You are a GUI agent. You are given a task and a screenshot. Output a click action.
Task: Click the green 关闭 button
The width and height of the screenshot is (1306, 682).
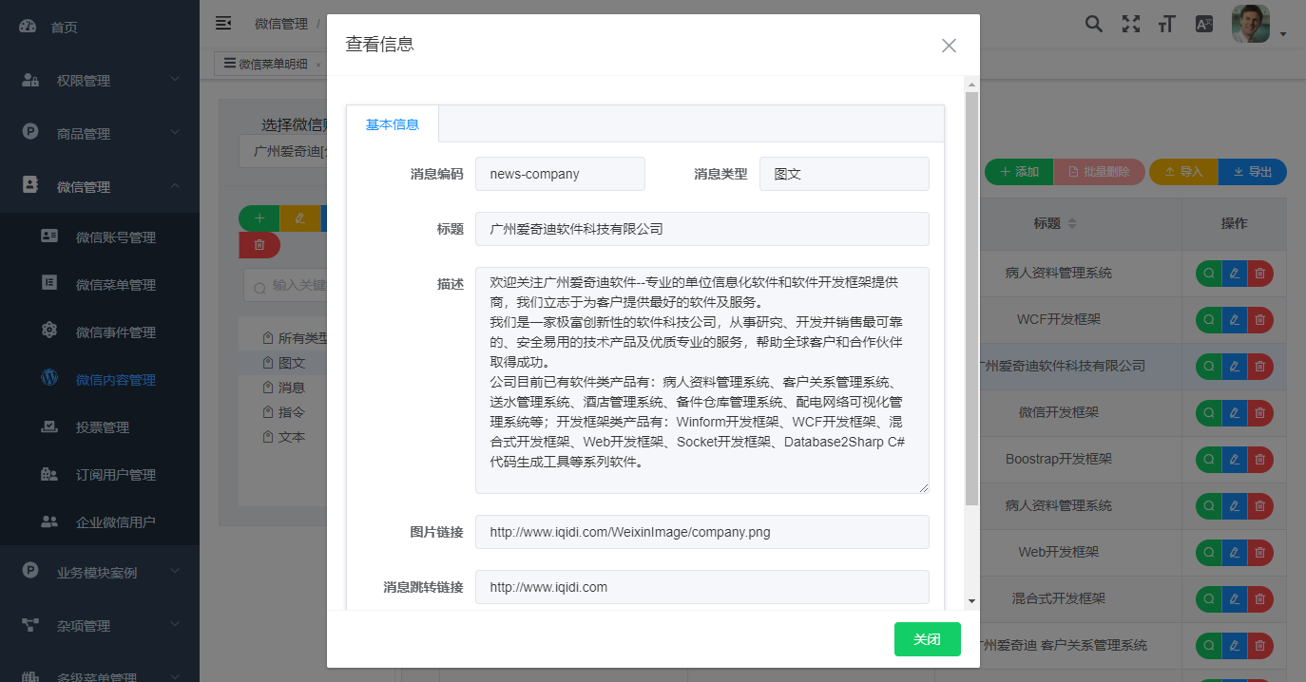coord(928,639)
